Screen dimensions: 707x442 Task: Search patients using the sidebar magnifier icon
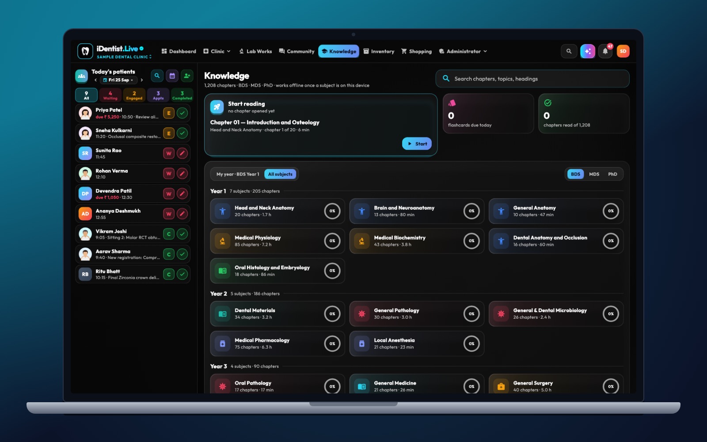[x=157, y=76]
